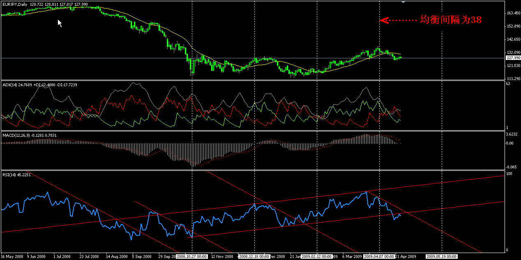Image resolution: width=521 pixels, height=260 pixels.
Task: Click the 6 Mar 2009 date label
Action: 352,256
